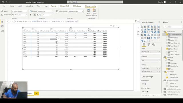
Task: Click the visual's filter funnel icon
Action: click(x=111, y=26)
